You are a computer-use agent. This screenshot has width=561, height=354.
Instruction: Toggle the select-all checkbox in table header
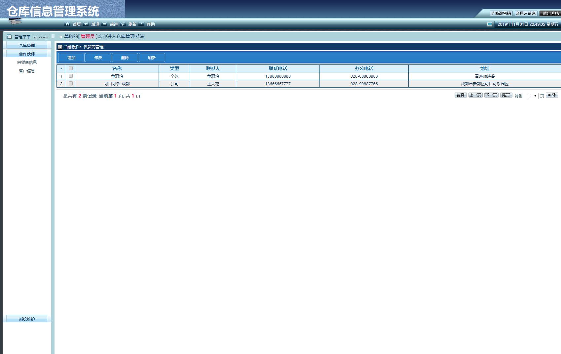coord(71,68)
